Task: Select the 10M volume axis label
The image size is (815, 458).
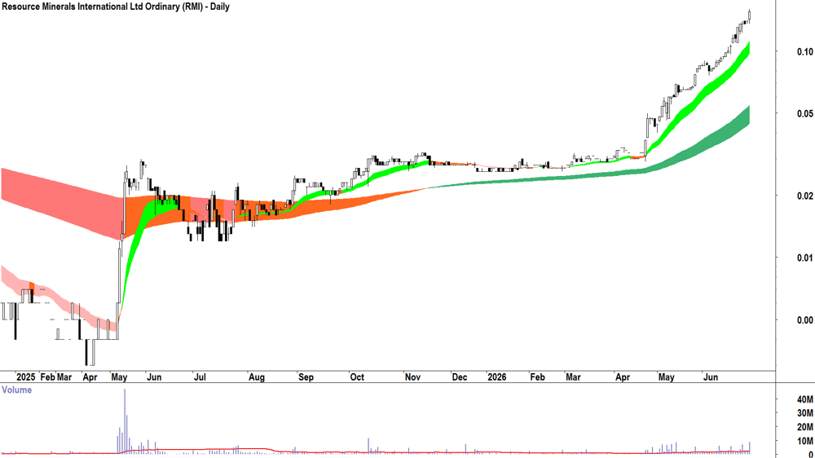Action: 805,442
